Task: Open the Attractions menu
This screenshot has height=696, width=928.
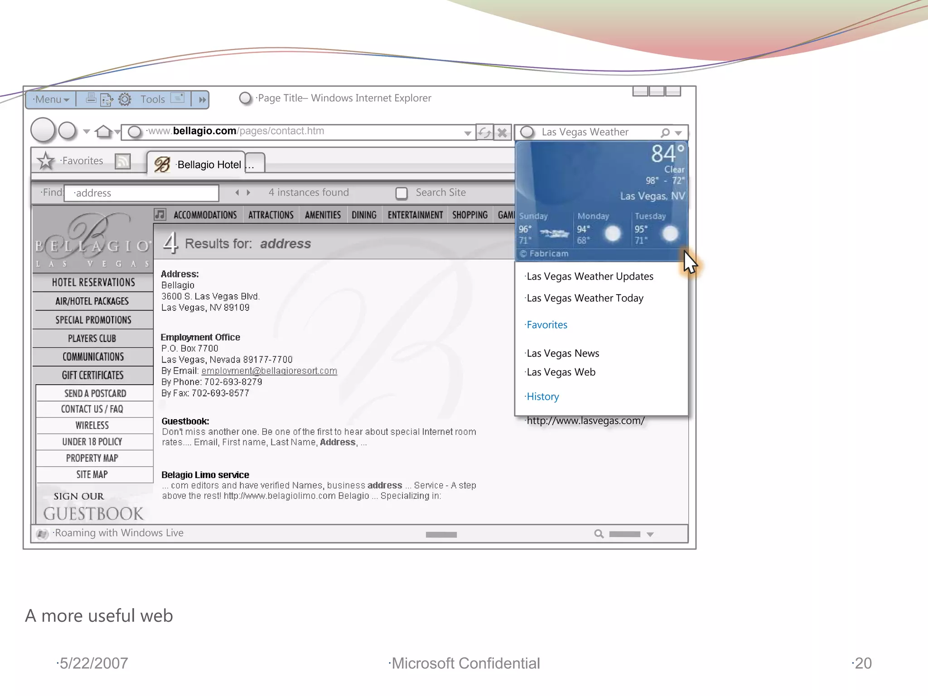Action: point(271,215)
